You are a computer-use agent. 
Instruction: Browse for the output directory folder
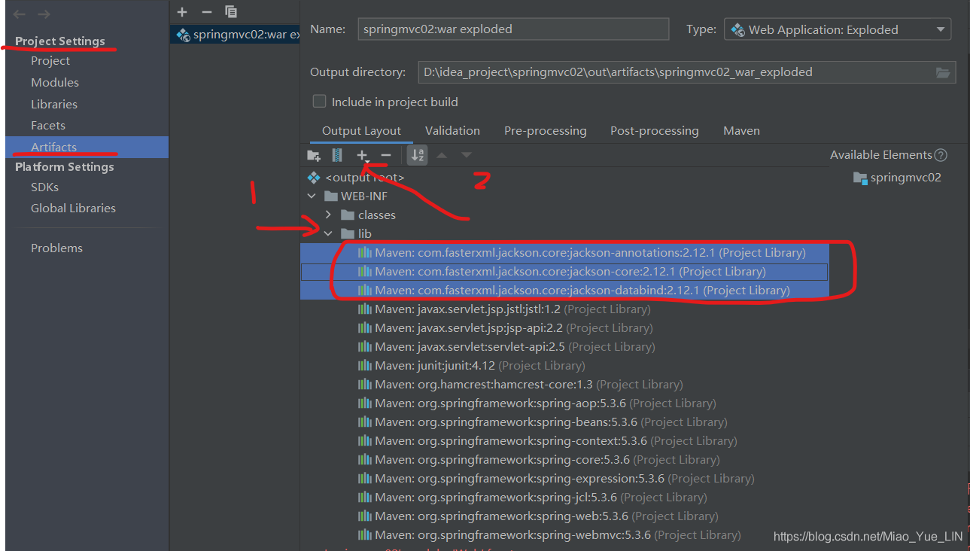[x=943, y=72]
